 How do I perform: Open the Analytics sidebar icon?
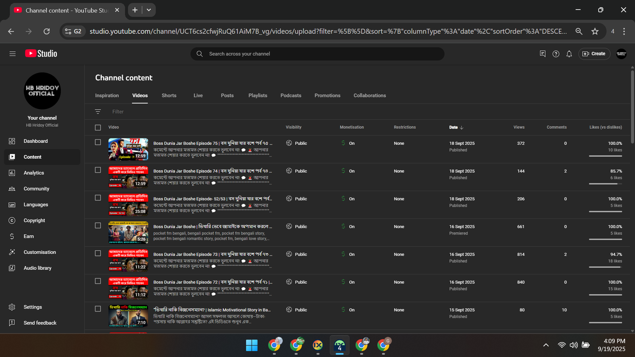pyautogui.click(x=12, y=173)
